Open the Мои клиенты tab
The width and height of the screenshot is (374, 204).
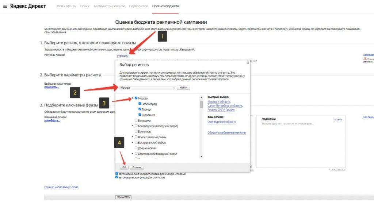click(66, 6)
